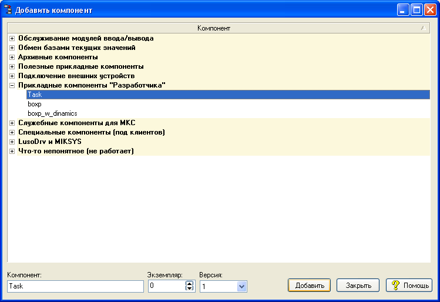
Task: Select 'Специальные компоненты (под клиентов)' label
Action: pyautogui.click(x=92, y=132)
